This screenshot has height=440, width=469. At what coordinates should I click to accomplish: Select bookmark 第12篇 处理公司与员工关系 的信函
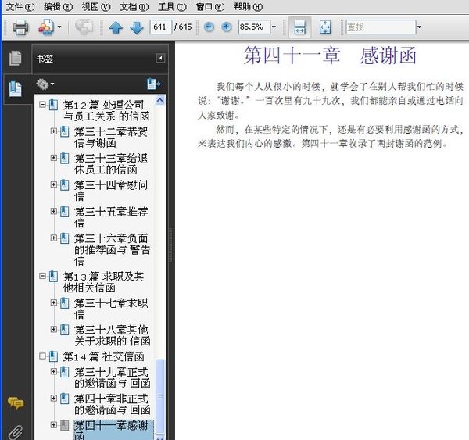pos(106,110)
